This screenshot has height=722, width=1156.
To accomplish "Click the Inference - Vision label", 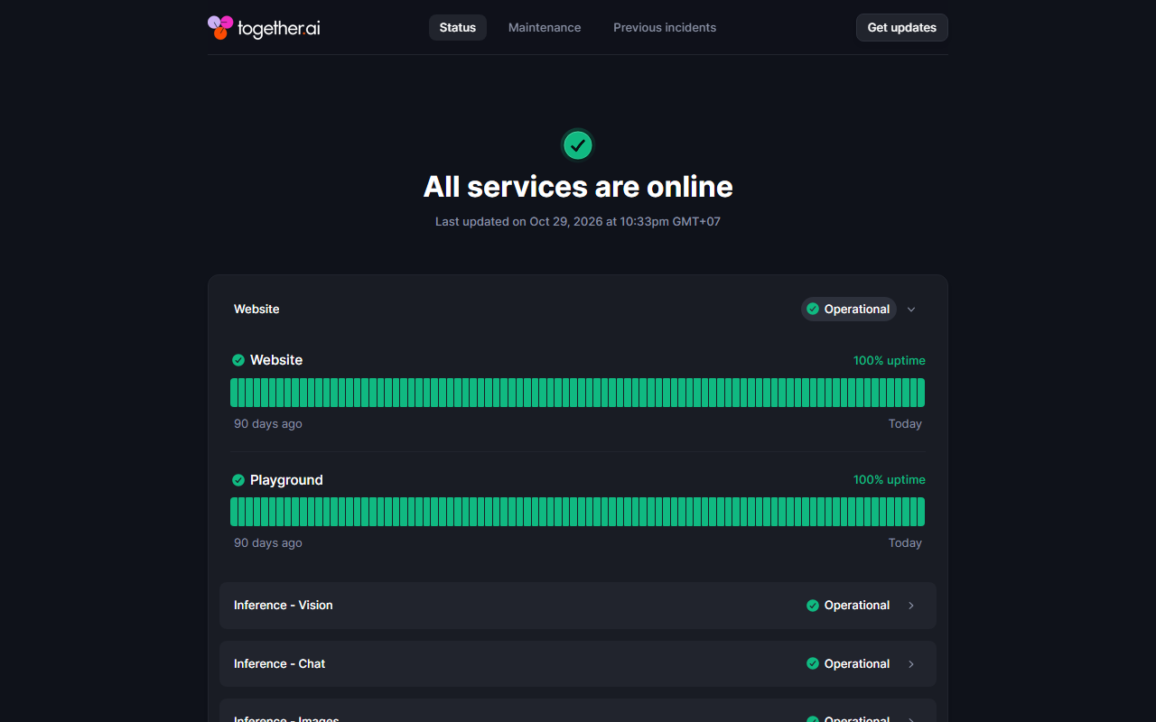I will (284, 606).
